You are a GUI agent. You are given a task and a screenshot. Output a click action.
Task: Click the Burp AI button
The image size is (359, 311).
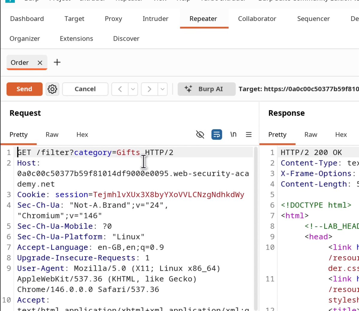pos(206,89)
